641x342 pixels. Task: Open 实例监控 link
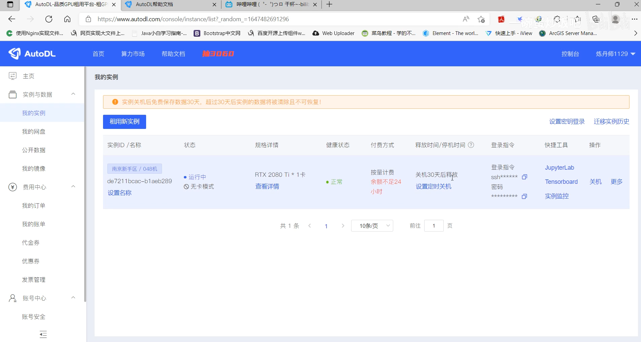click(557, 196)
